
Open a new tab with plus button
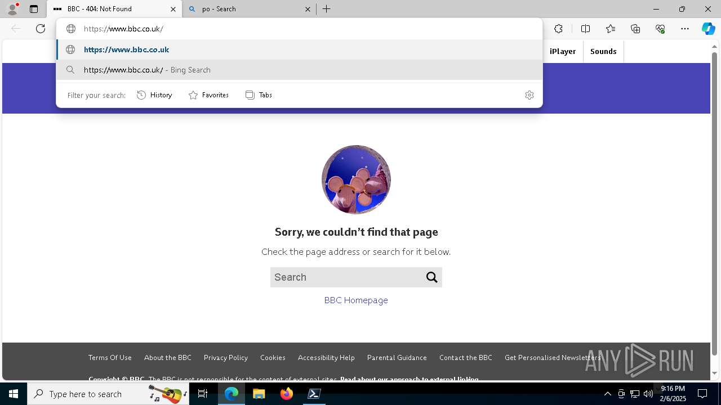pos(327,9)
